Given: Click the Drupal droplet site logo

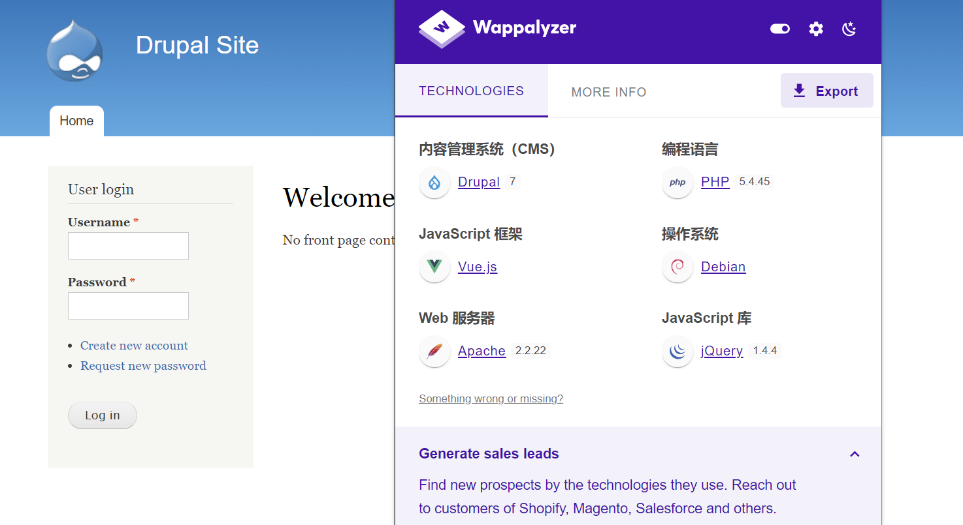Looking at the screenshot, I should pyautogui.click(x=74, y=50).
